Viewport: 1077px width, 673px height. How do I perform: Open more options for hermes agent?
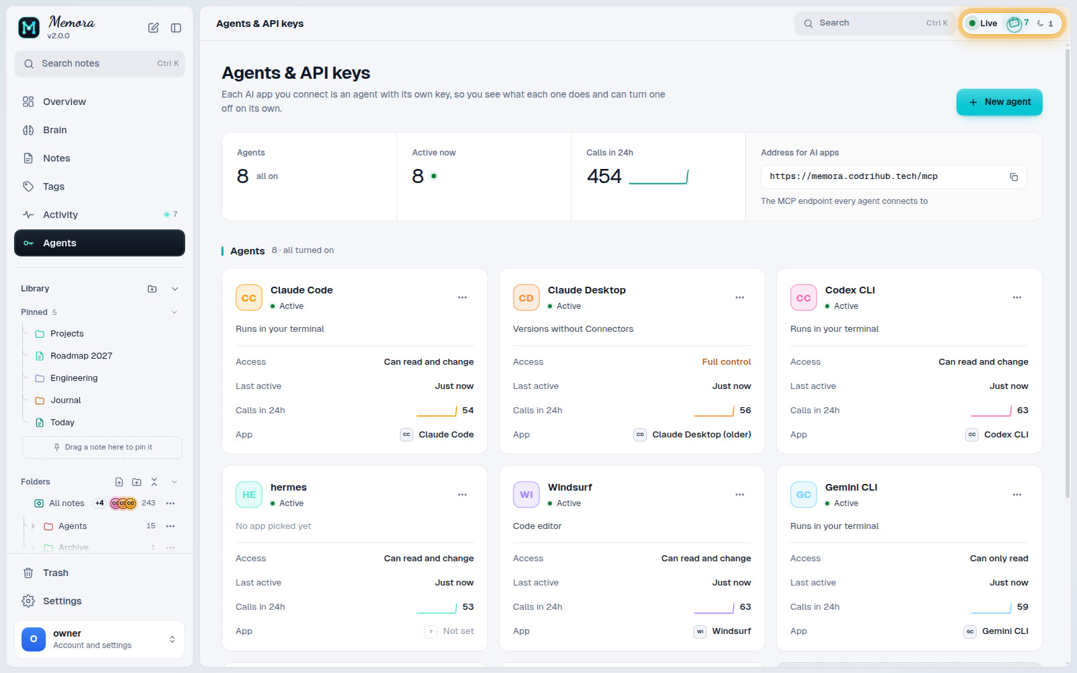click(x=462, y=495)
